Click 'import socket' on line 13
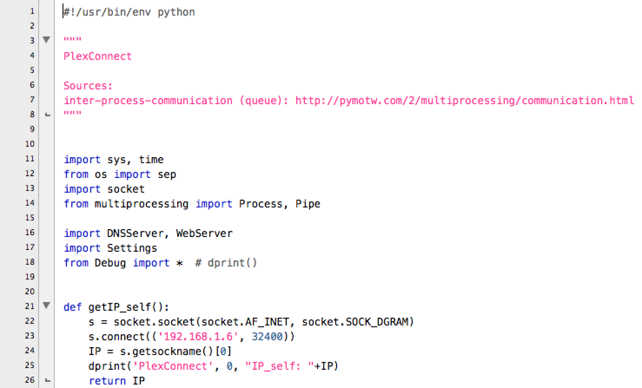 tap(104, 189)
